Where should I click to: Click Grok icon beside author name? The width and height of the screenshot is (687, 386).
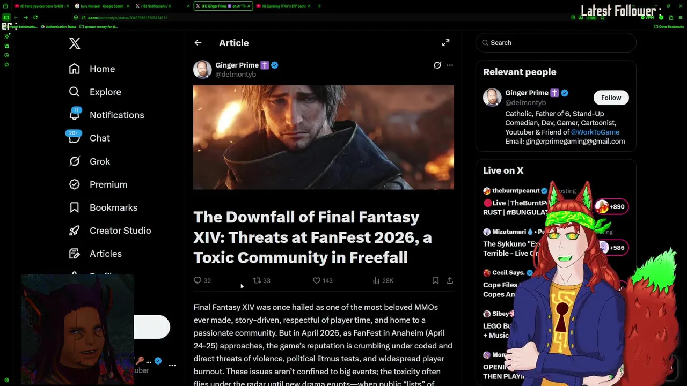pos(437,65)
